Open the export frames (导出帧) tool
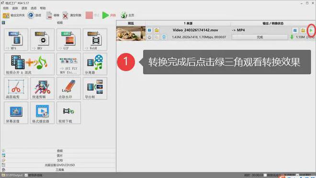Screen dimensions: 316x178 [x=95, y=88]
